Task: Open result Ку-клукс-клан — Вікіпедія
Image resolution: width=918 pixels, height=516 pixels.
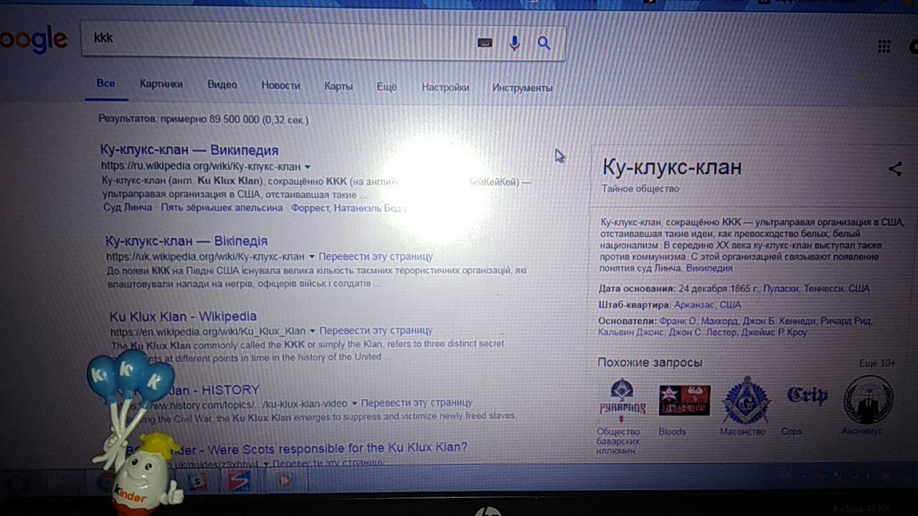Action: 186,241
